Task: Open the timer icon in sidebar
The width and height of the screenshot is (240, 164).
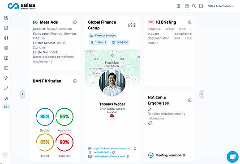Action: point(6,98)
